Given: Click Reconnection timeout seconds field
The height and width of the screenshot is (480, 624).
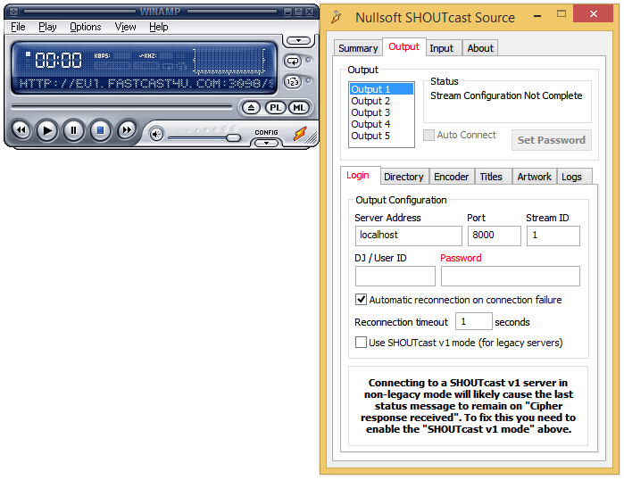Looking at the screenshot, I should [473, 321].
